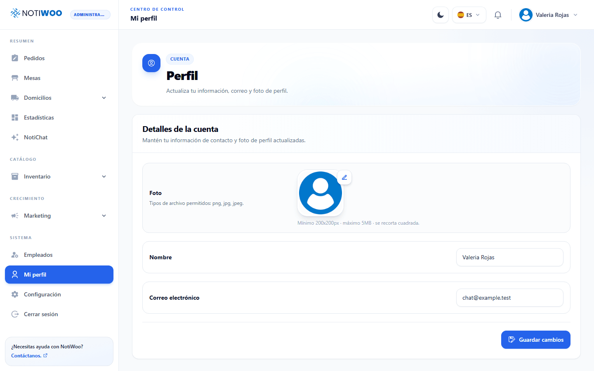Click the Detalles de la cuenta heading
Viewport: 594px width, 371px height.
tap(180, 129)
